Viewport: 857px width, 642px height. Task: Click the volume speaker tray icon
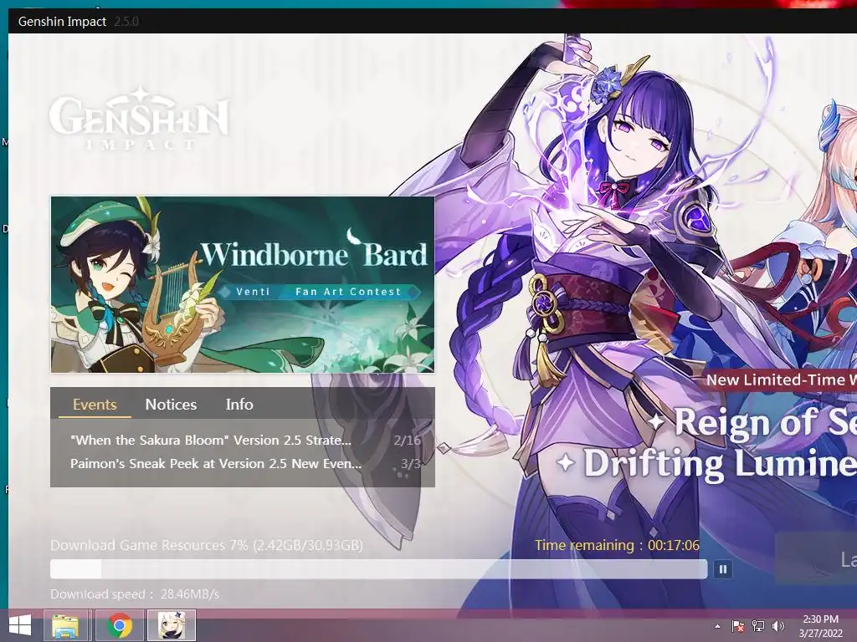pyautogui.click(x=777, y=626)
